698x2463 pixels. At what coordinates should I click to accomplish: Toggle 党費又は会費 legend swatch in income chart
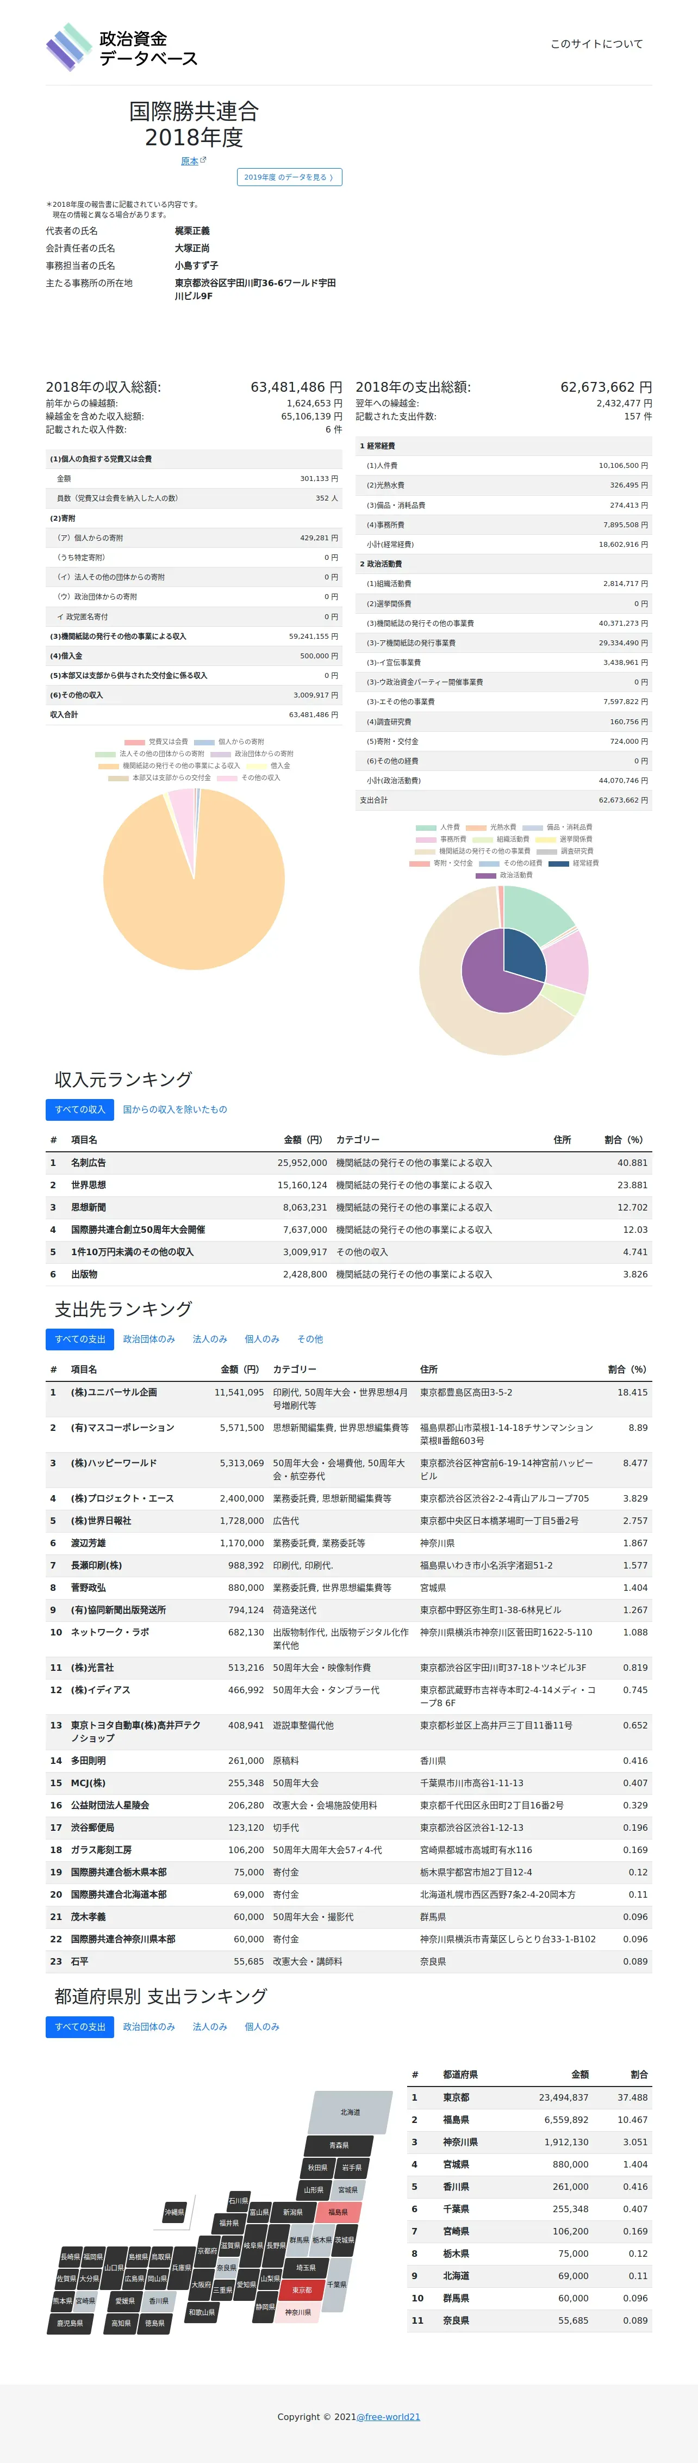134,742
